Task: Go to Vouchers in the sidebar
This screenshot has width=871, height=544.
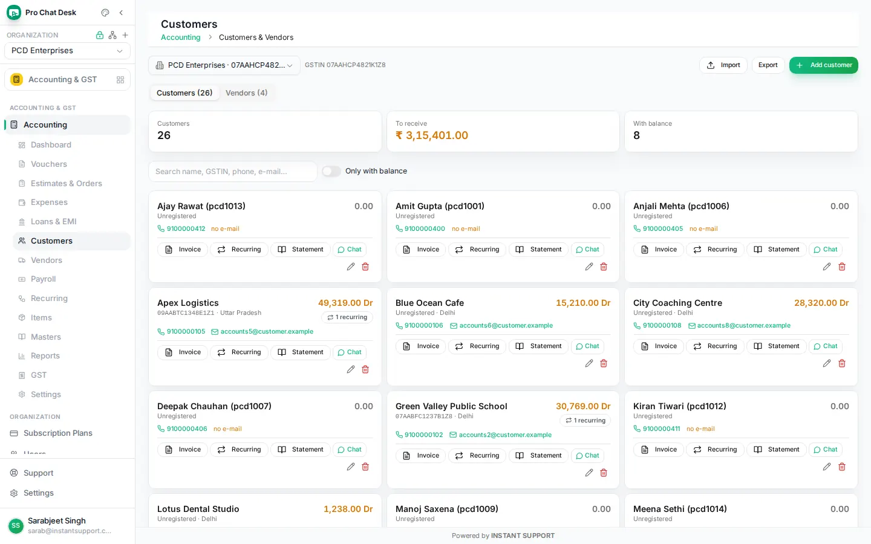Action: (x=71, y=164)
